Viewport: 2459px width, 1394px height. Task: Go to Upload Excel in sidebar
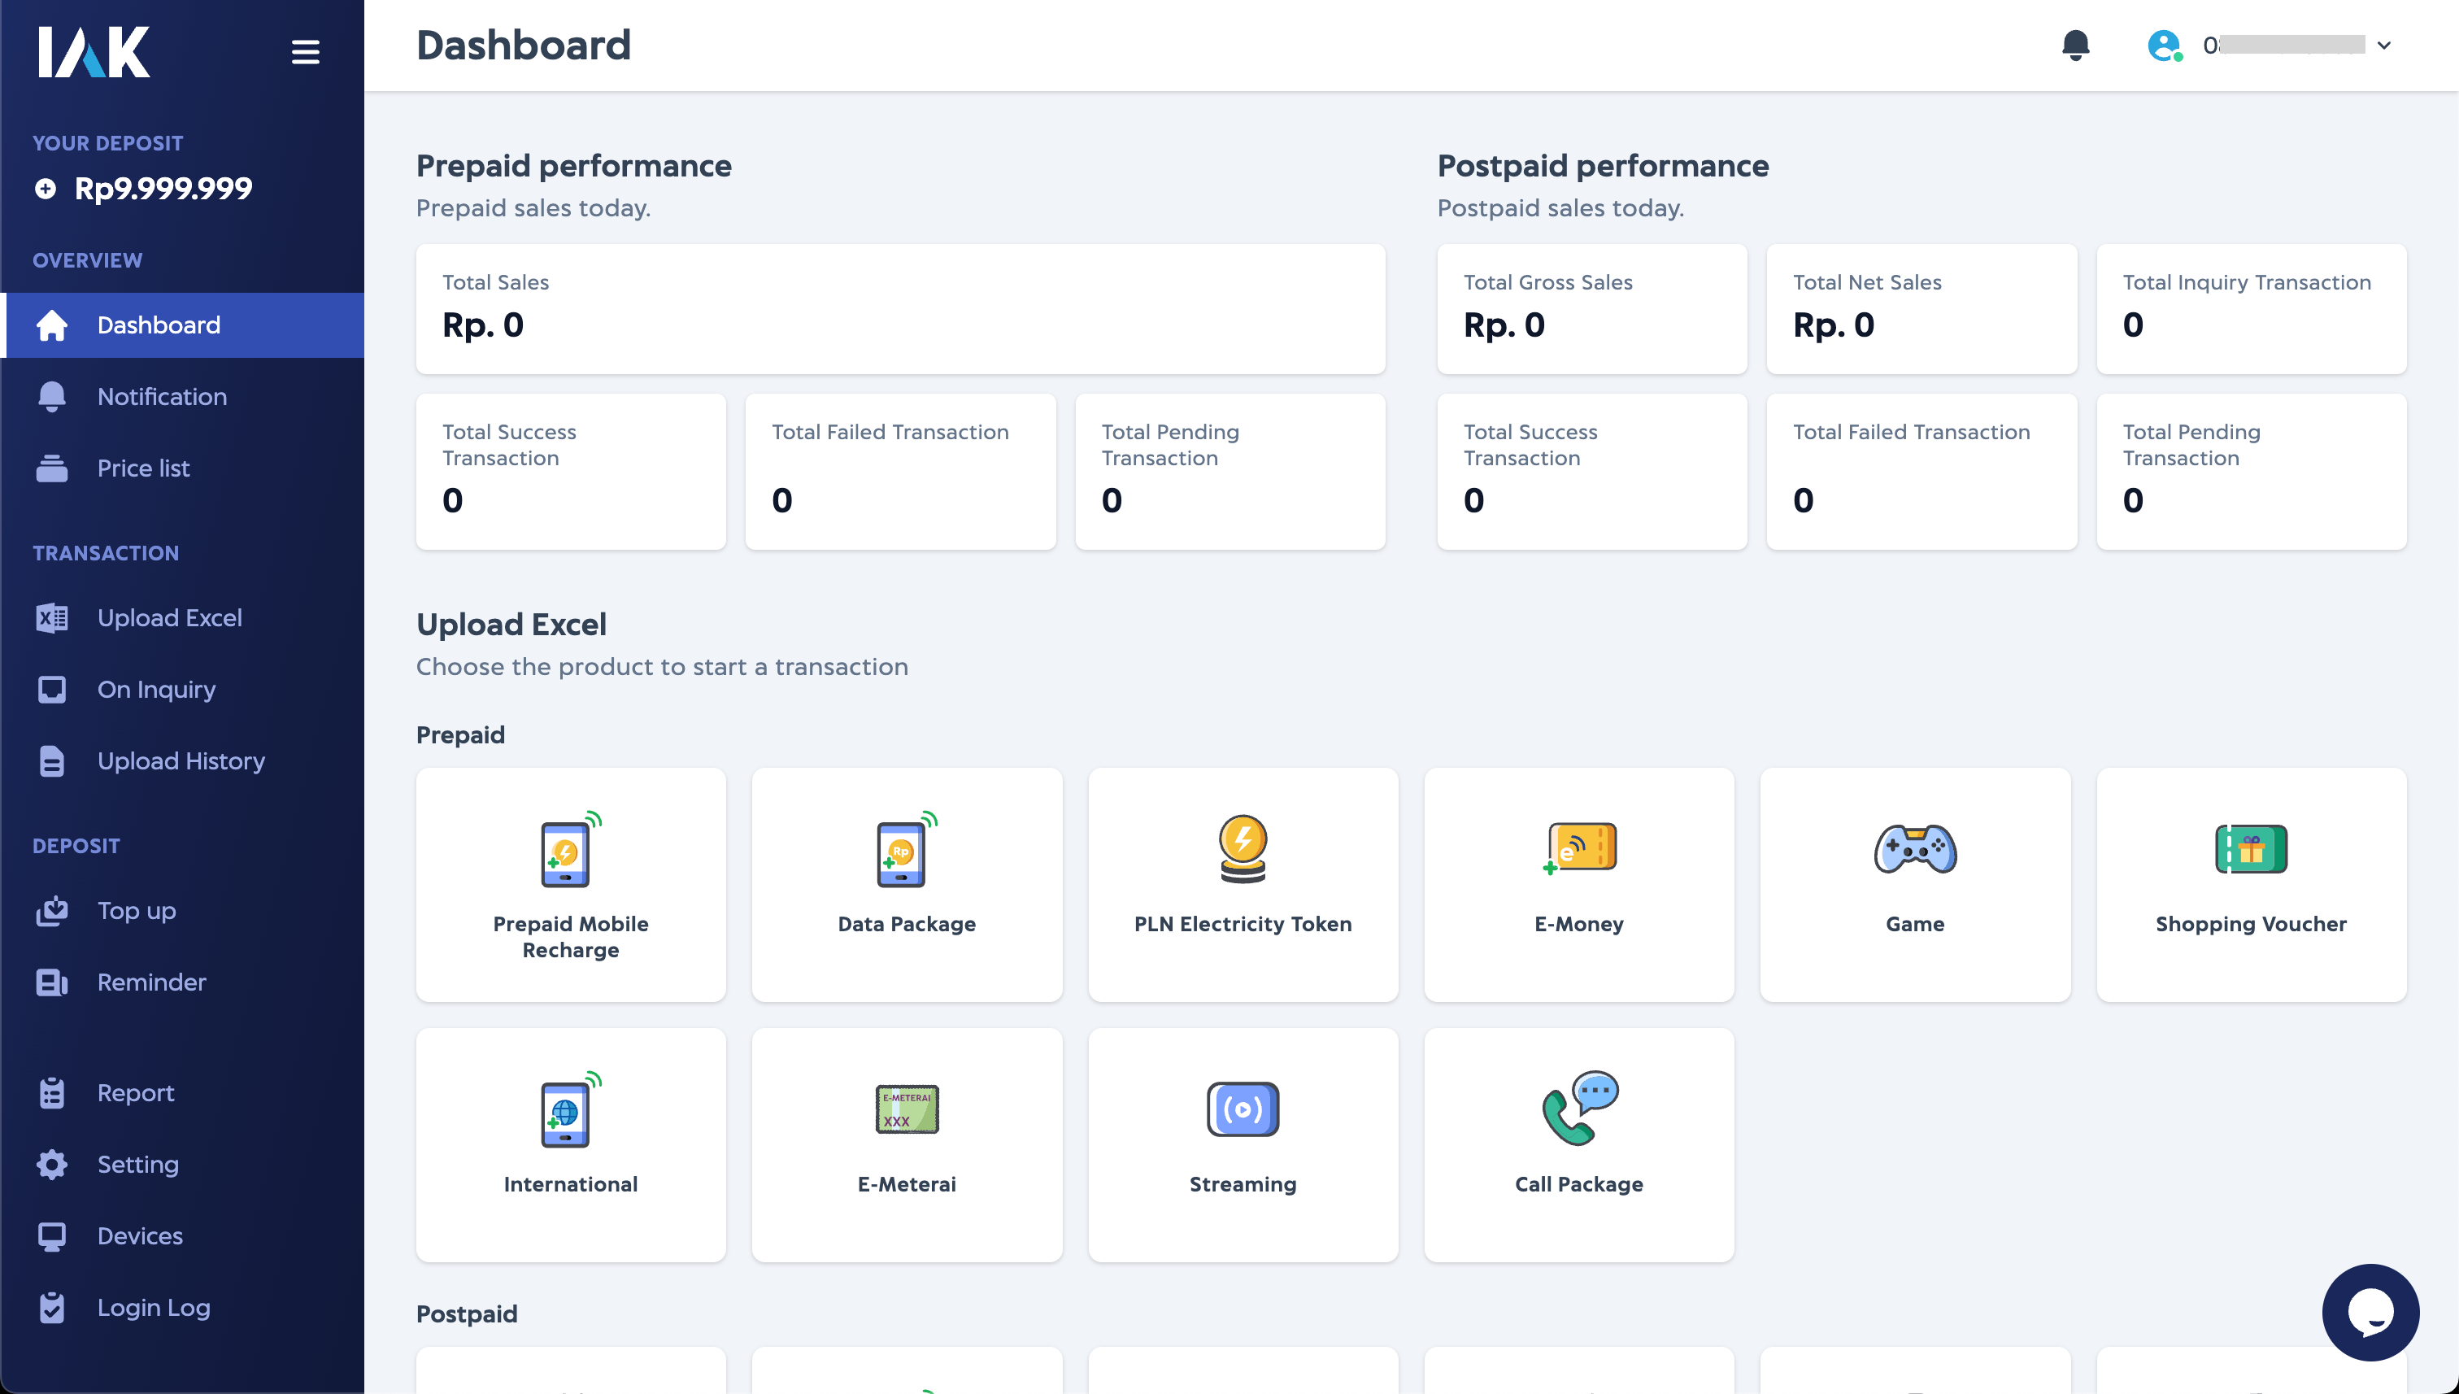tap(182, 617)
